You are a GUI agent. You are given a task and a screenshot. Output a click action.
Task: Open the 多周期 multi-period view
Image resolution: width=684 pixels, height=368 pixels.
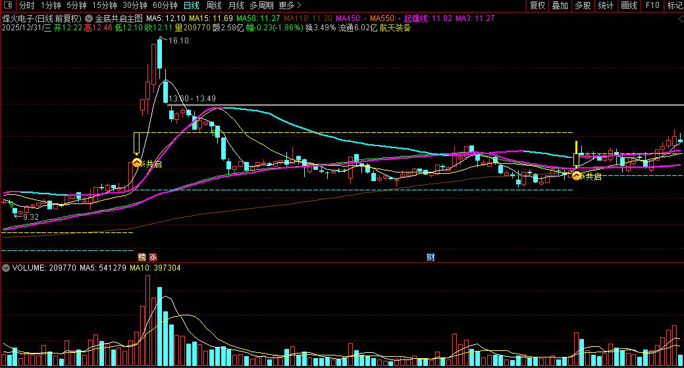click(x=262, y=6)
